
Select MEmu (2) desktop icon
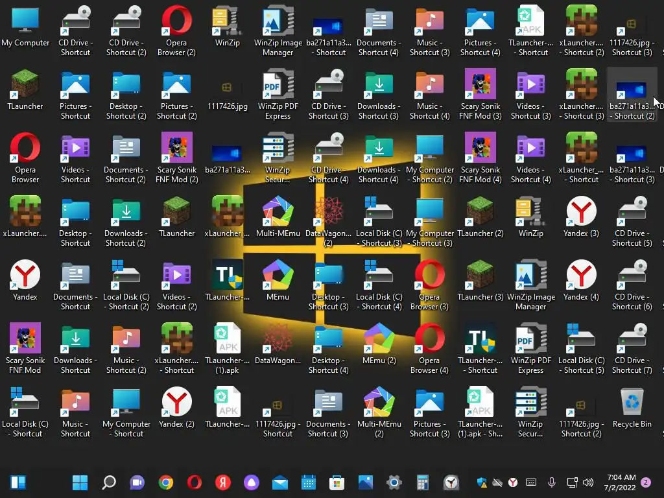tap(379, 343)
